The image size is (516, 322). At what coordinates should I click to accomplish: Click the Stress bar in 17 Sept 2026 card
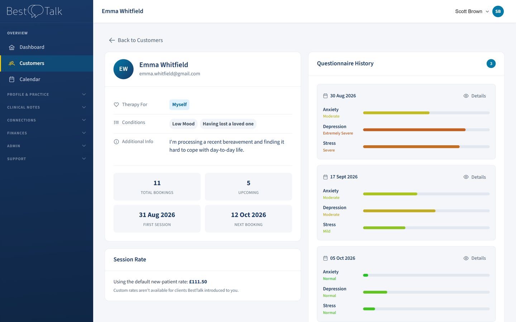426,228
